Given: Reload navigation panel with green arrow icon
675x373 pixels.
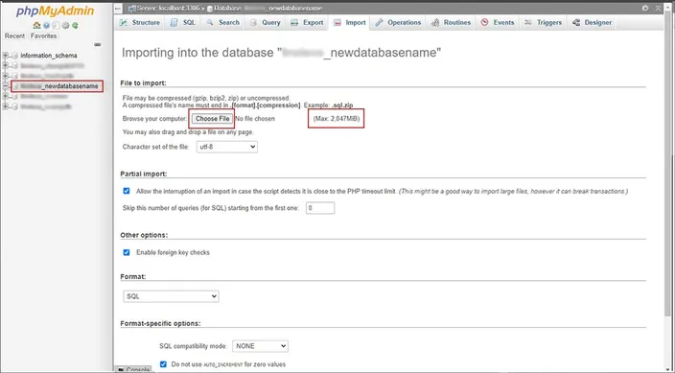Looking at the screenshot, I should 75,26.
